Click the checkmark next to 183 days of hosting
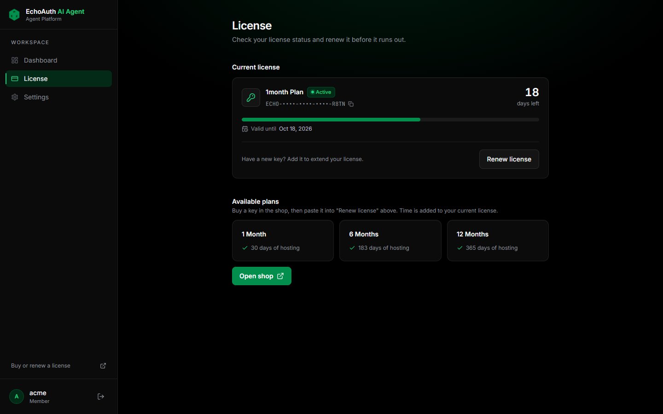The height and width of the screenshot is (414, 663). click(x=352, y=248)
